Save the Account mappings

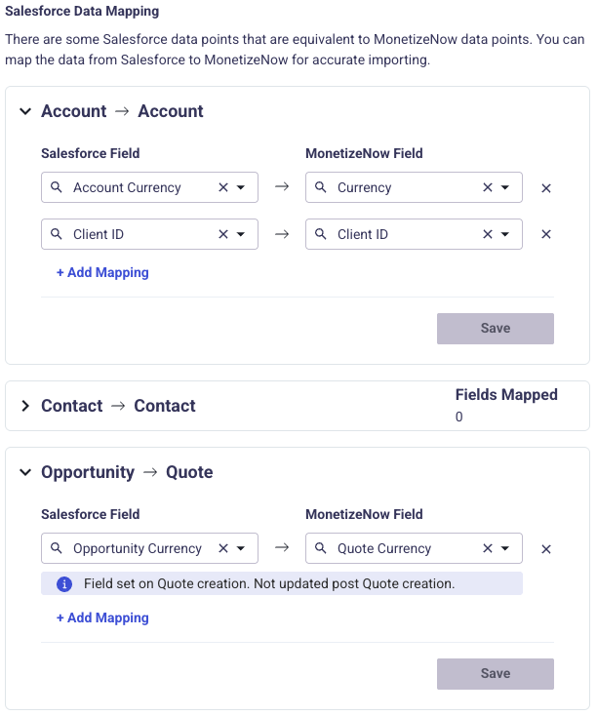pos(495,329)
